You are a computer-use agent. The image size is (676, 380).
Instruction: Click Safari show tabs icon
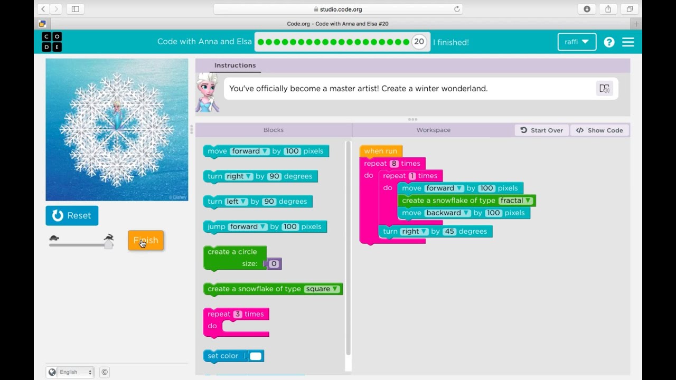pyautogui.click(x=630, y=9)
